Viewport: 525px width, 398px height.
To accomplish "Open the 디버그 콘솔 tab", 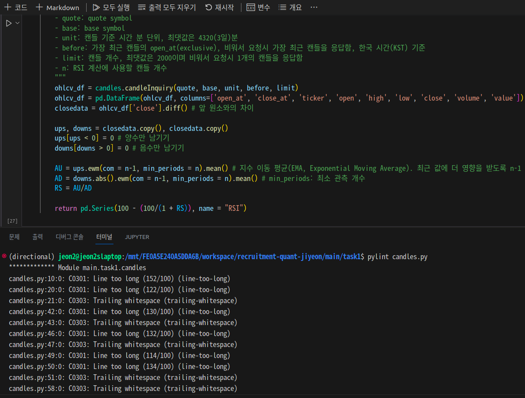I will 69,237.
